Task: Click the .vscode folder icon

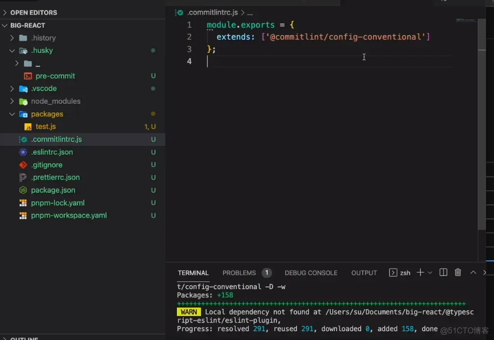Action: tap(24, 89)
